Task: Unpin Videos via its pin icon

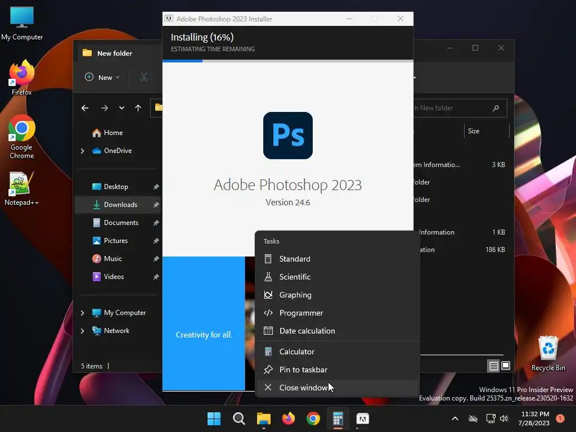Action: pyautogui.click(x=156, y=277)
